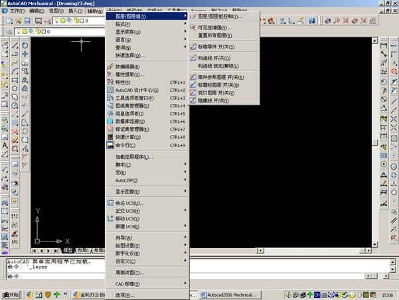The image size is (399, 300).
Task: Select the Text (A) tool in left toolbar
Action: click(5, 146)
